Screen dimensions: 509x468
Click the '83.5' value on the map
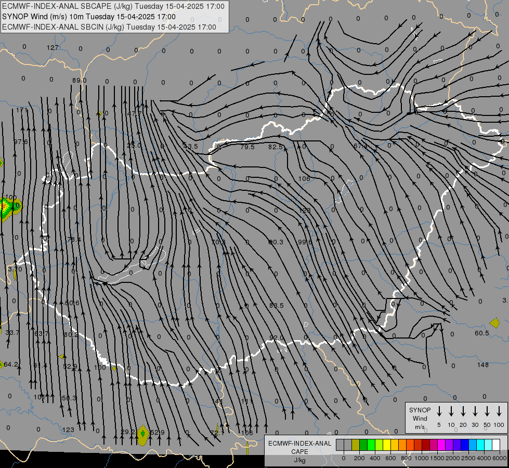point(276,305)
